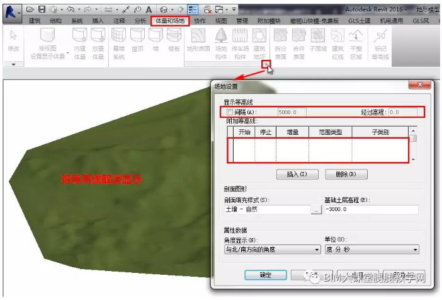Viewport: 442px width, 300px height.
Task: Click the site panel dialog launcher arrow
Action: point(267,64)
